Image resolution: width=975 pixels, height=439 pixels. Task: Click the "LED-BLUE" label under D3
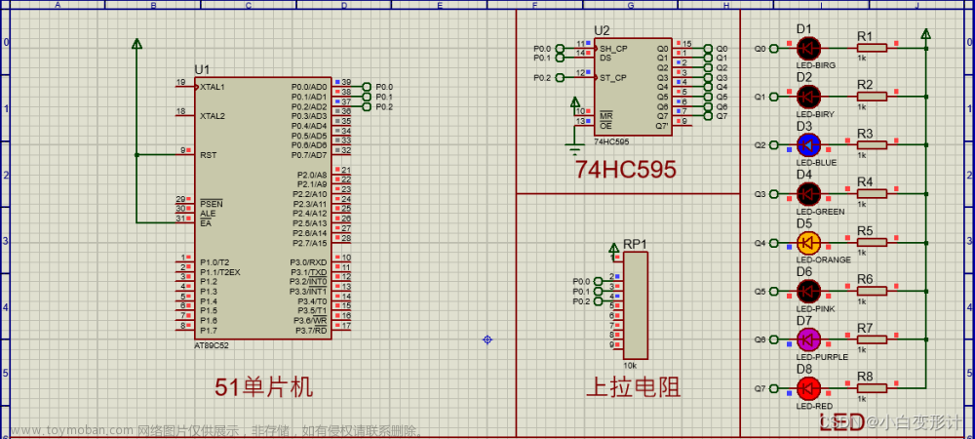(816, 162)
